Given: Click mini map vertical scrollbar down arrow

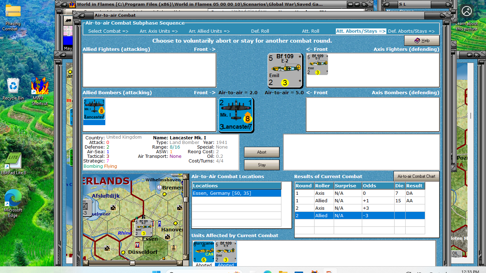Looking at the screenshot, I should (186, 257).
